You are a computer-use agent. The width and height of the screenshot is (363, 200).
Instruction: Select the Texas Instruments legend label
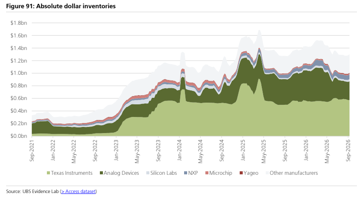pyautogui.click(x=72, y=173)
